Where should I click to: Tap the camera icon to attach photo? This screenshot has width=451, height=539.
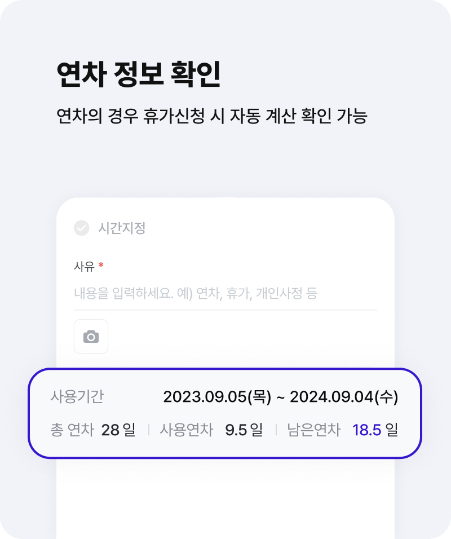[91, 337]
